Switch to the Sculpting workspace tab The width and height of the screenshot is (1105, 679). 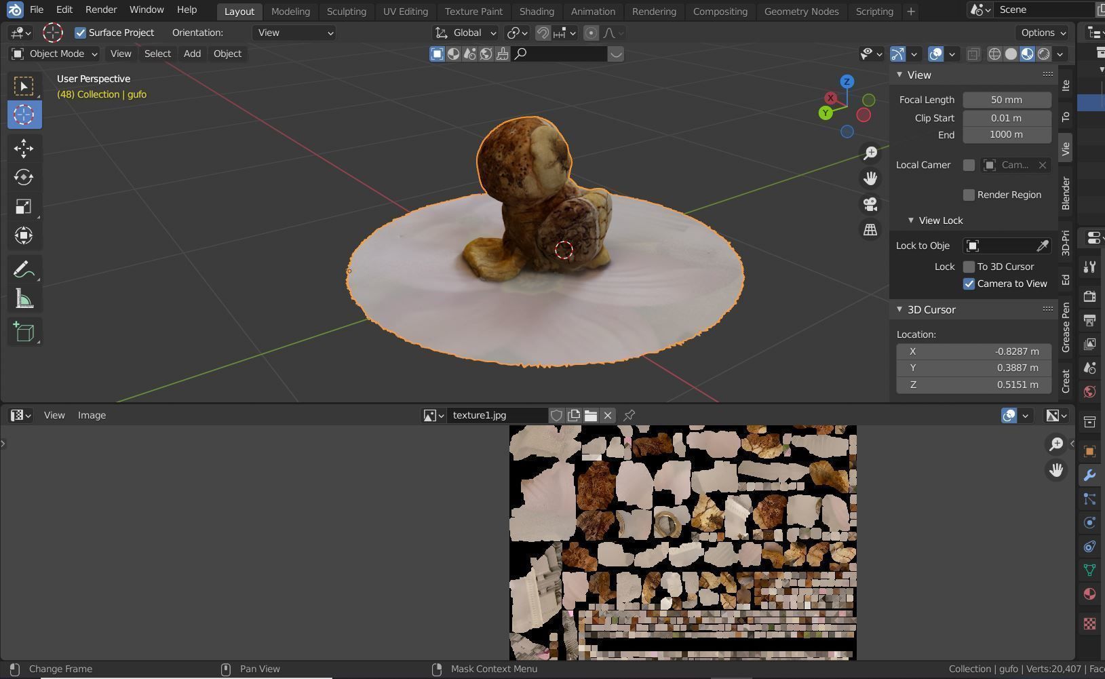click(x=346, y=12)
